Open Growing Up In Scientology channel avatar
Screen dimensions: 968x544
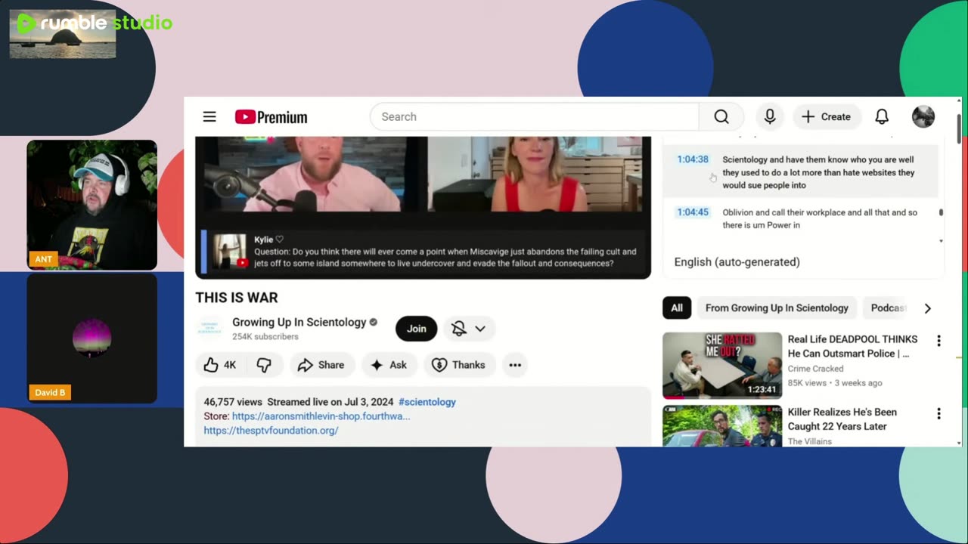coord(209,329)
